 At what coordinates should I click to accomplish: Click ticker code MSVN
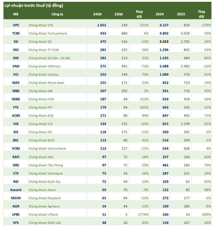(x=16, y=198)
